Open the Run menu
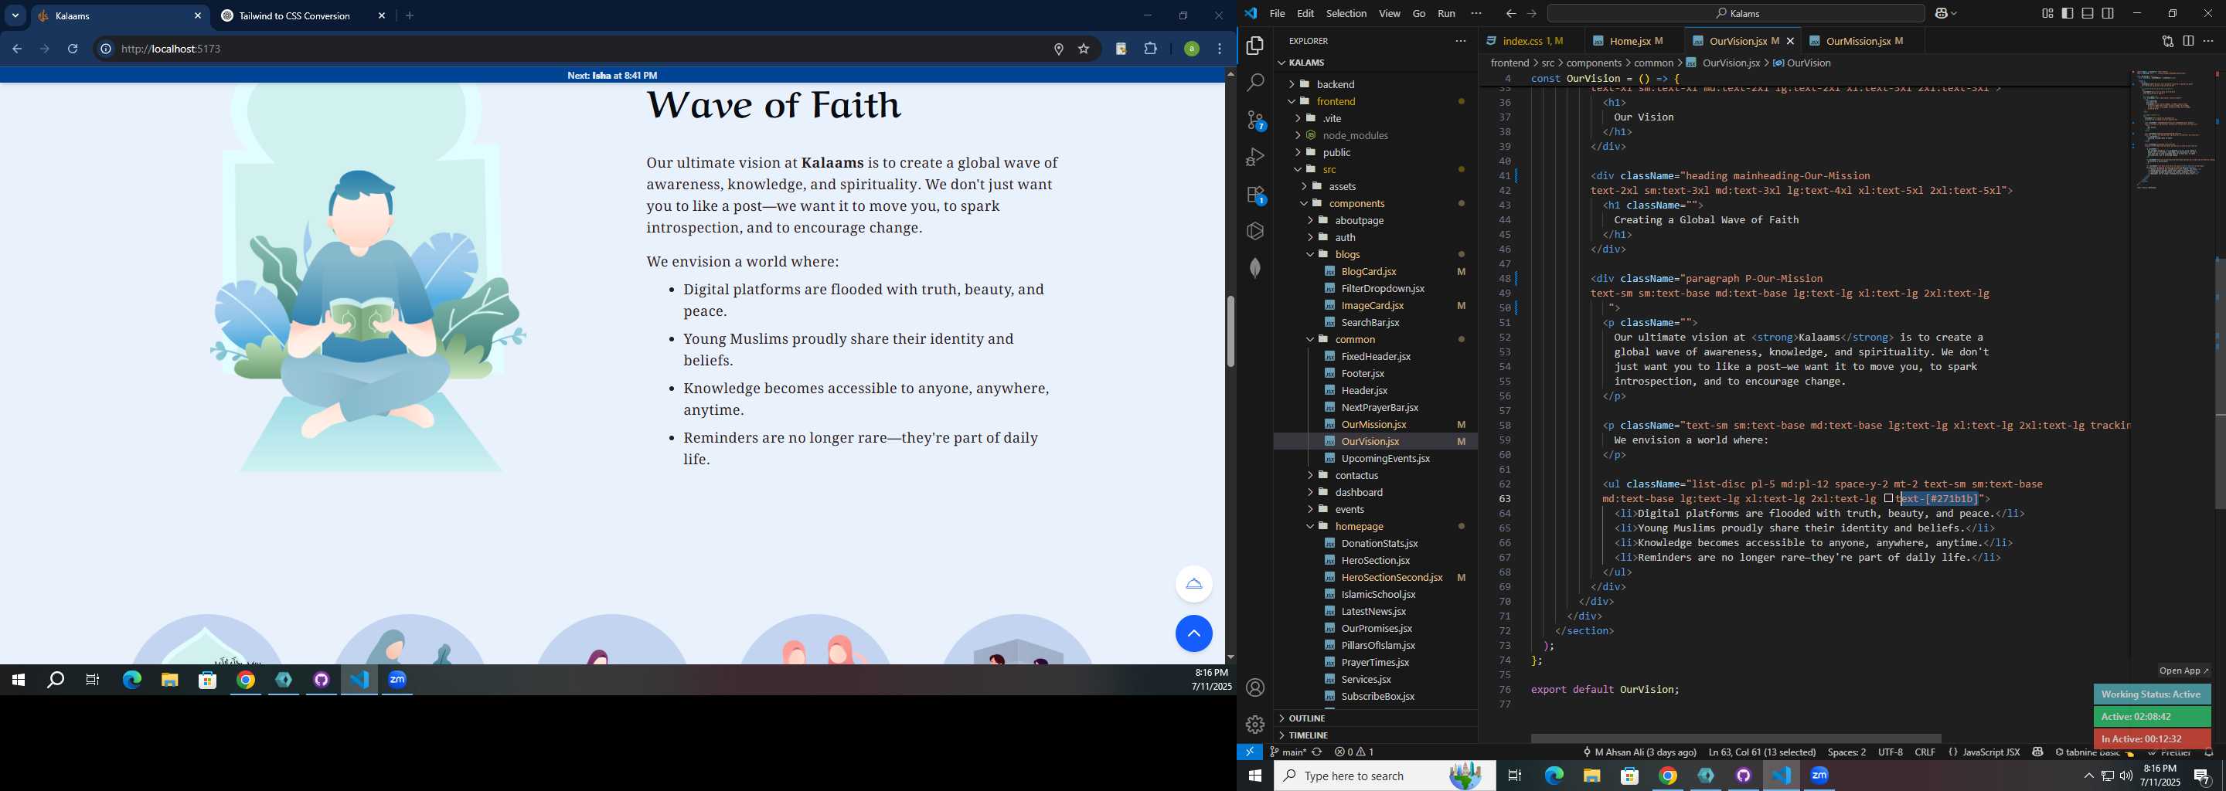This screenshot has height=791, width=2226. click(x=1445, y=13)
